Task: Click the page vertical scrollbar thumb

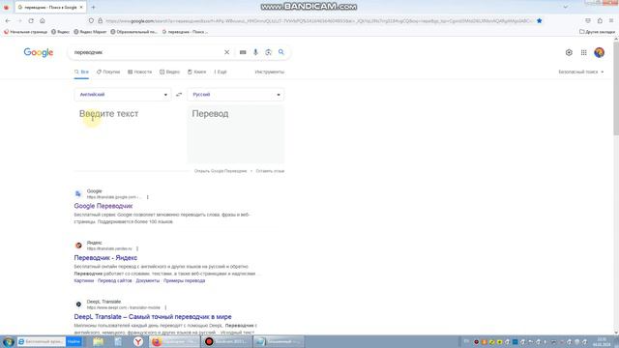Action: click(616, 88)
